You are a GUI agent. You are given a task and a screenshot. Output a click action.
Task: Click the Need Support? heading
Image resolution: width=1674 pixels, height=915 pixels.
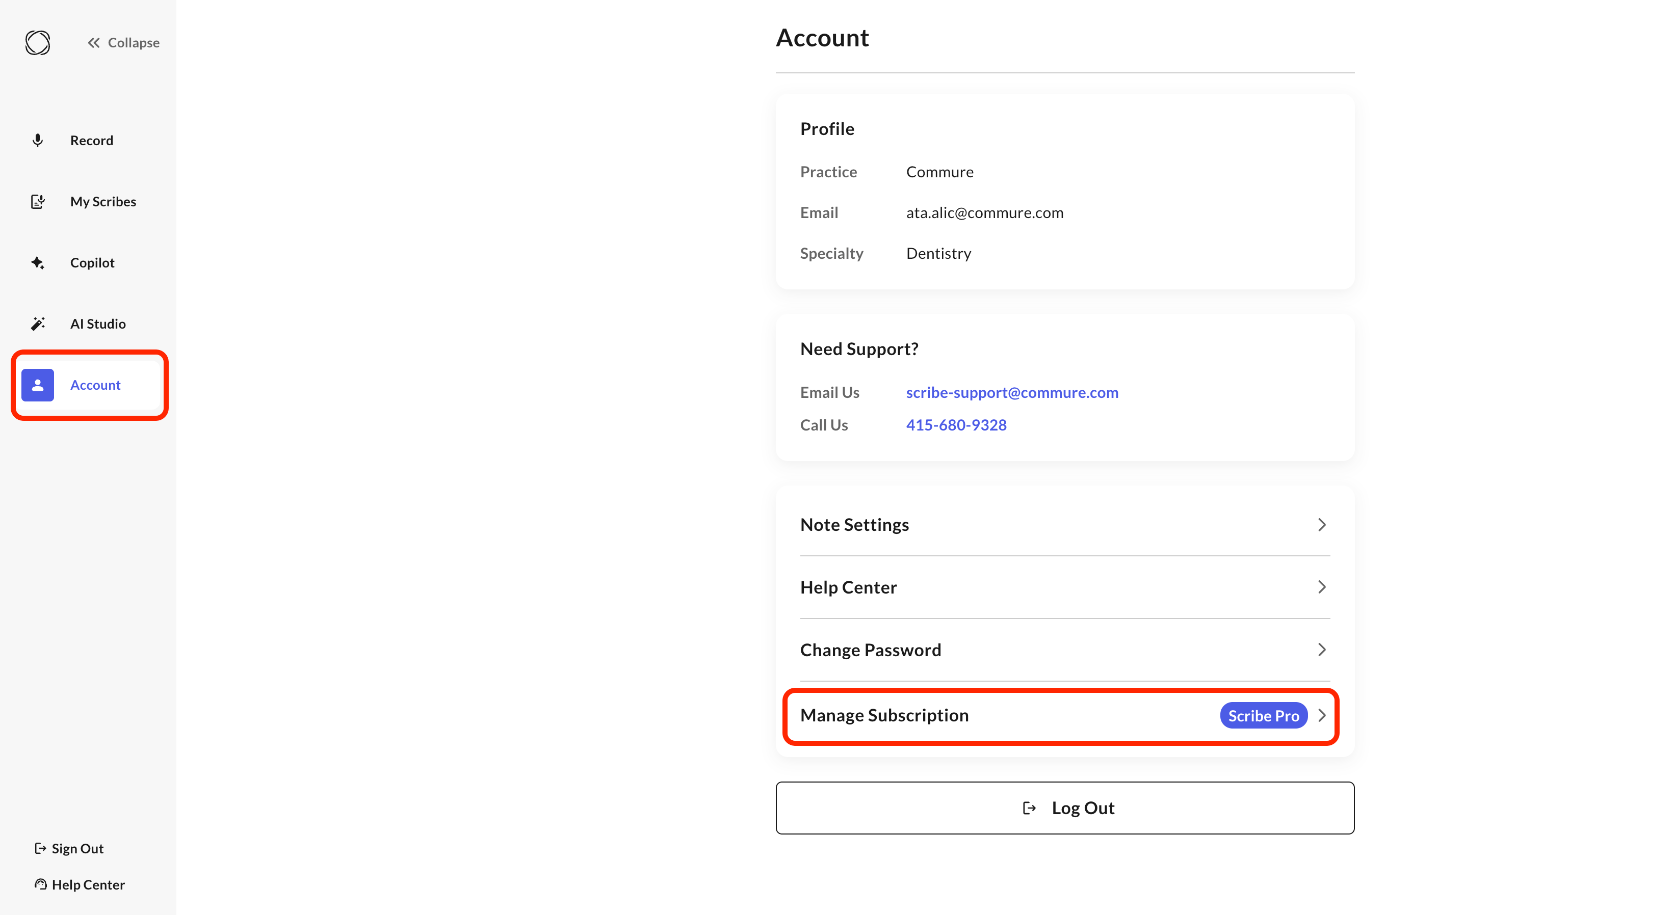(x=859, y=348)
